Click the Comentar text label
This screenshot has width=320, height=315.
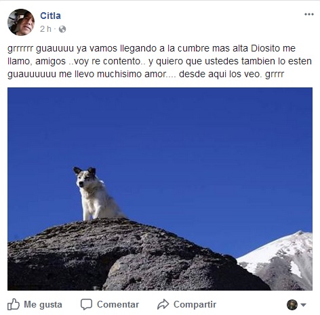coord(118,304)
